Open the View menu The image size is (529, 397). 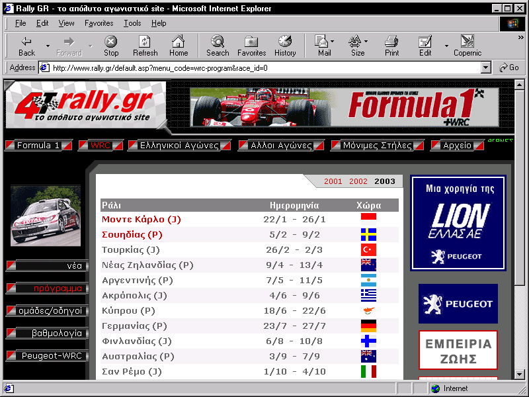point(66,23)
